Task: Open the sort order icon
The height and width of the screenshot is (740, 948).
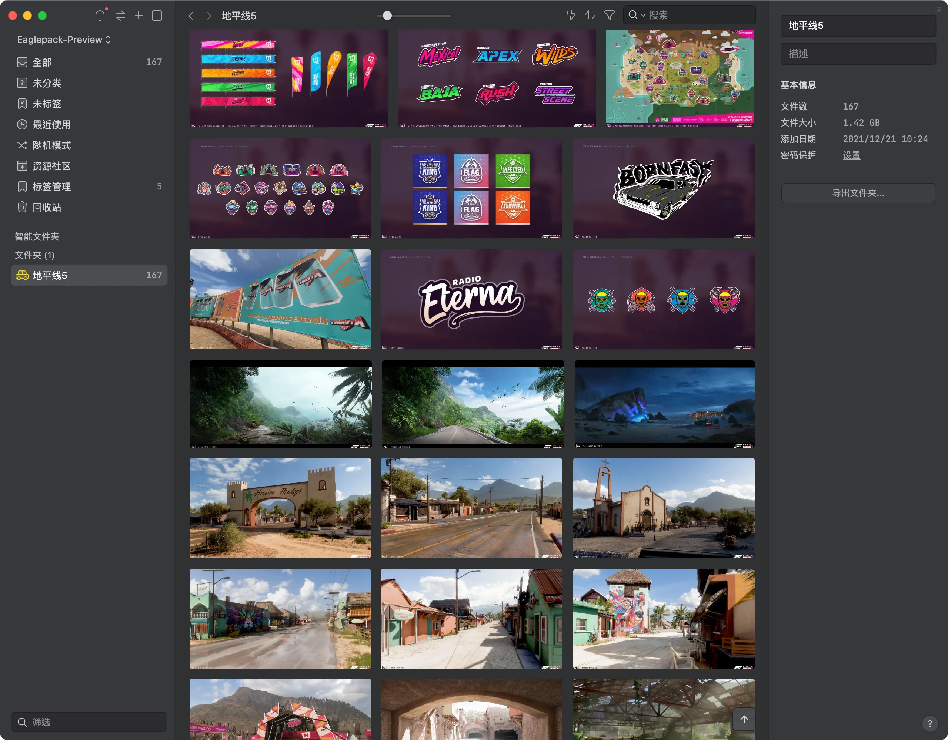Action: click(590, 15)
